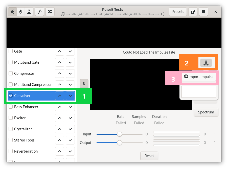This screenshot has width=228, height=169.
Task: Enable the Gate checkbox
Action: [11, 51]
